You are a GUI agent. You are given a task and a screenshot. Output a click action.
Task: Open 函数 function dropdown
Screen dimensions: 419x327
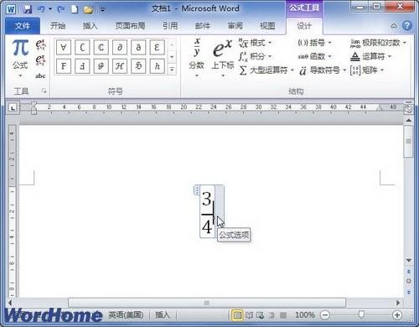[x=314, y=56]
